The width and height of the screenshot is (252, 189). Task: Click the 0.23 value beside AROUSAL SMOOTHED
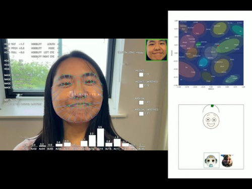[147, 113]
